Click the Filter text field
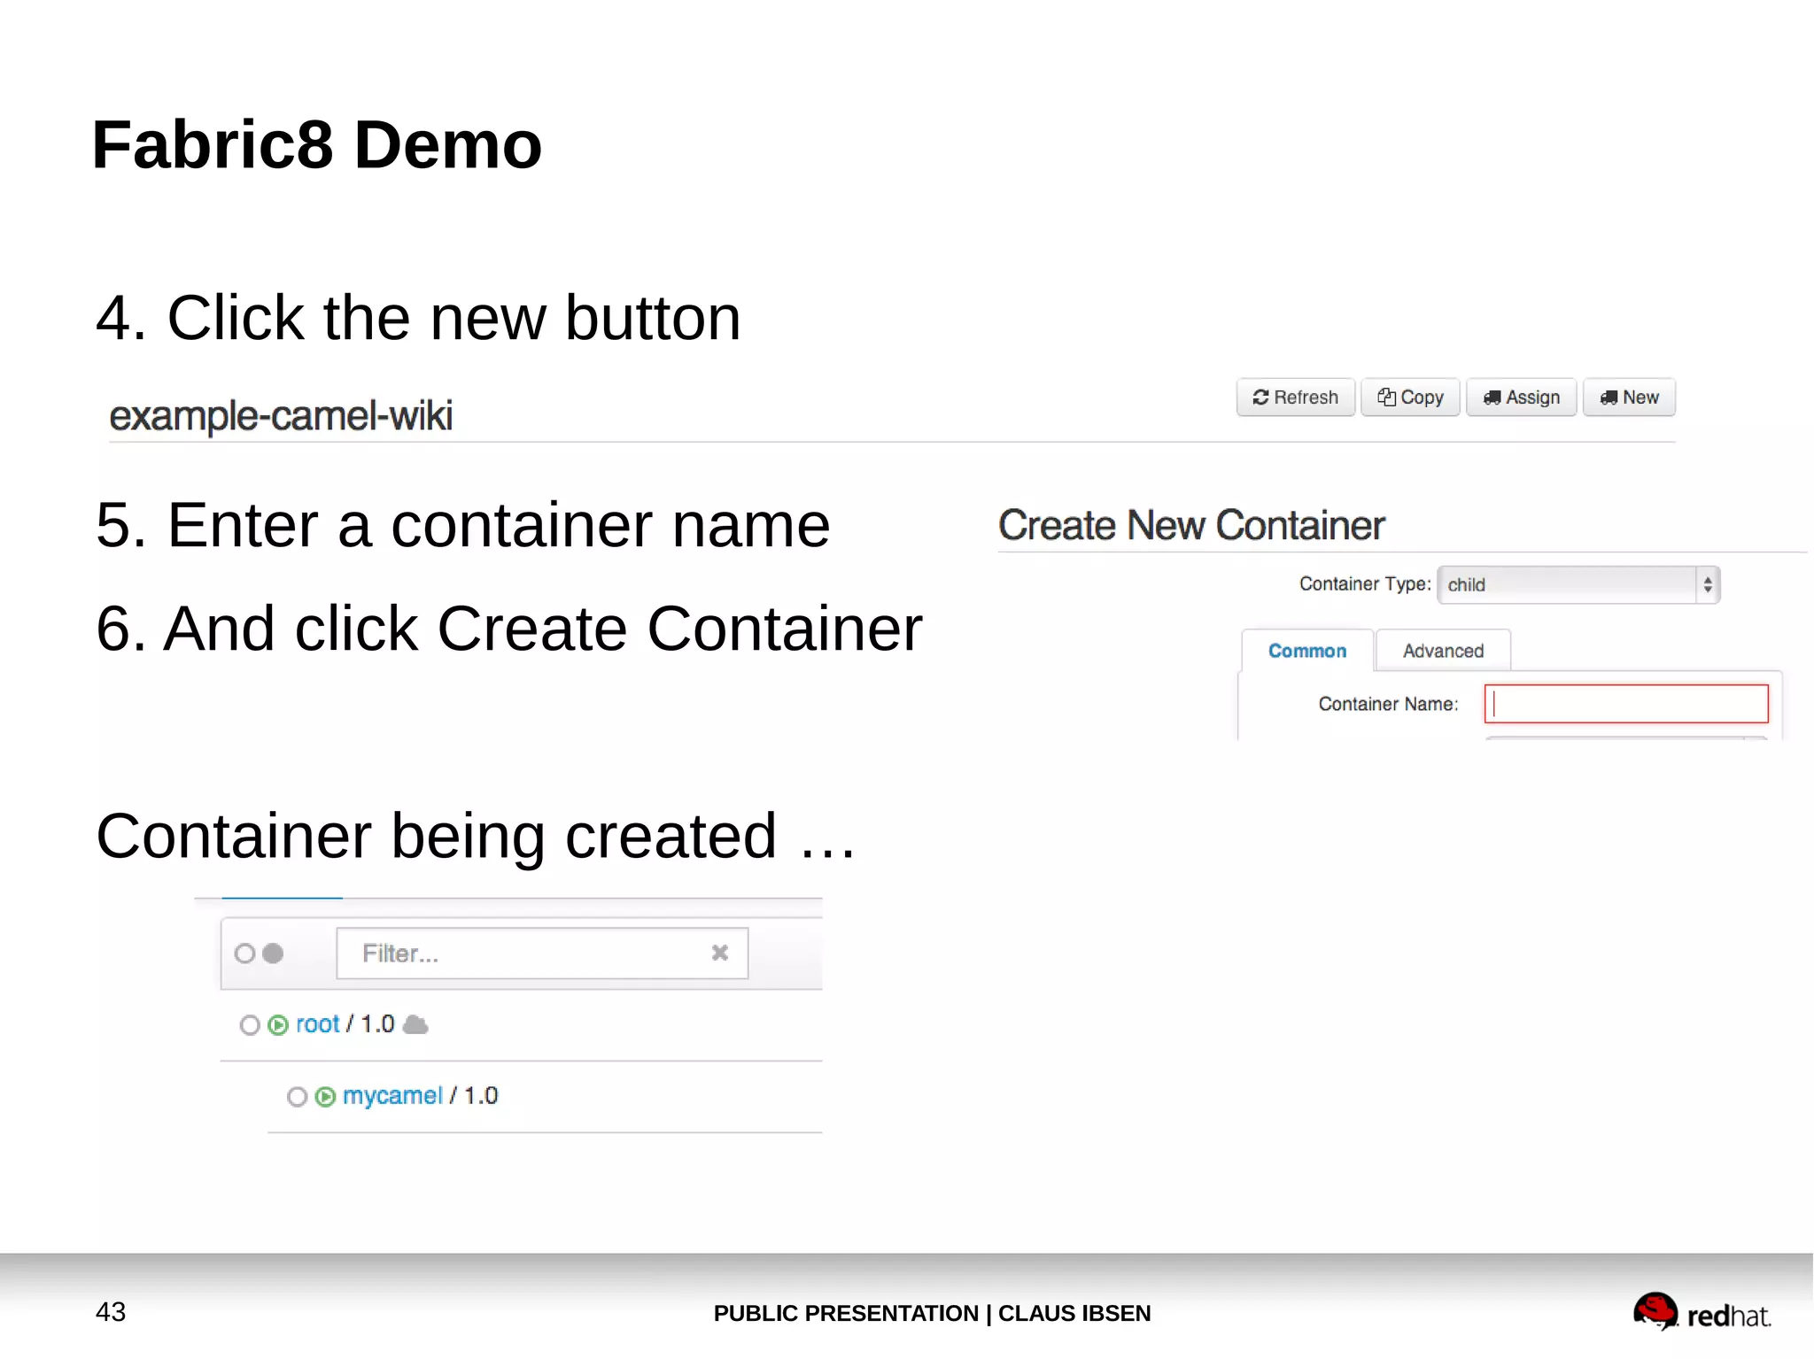The width and height of the screenshot is (1814, 1359). click(542, 954)
